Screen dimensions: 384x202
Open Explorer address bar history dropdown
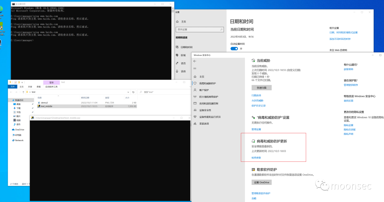128,92
